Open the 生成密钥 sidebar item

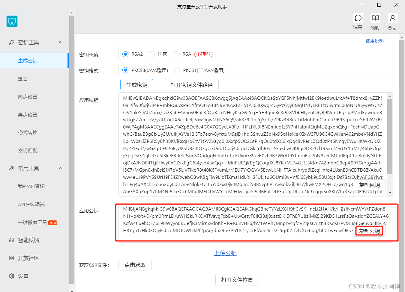(x=34, y=60)
